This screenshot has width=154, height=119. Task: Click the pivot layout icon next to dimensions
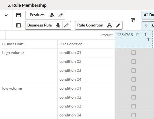133,20
